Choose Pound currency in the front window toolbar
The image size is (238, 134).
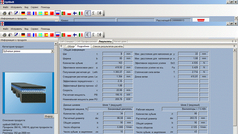point(94,35)
